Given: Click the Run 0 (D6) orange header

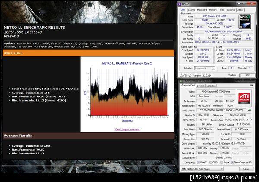Looking at the screenshot, I should [x=88, y=53].
